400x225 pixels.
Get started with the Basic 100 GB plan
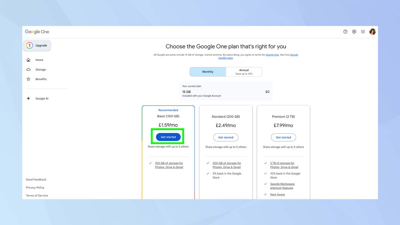[168, 137]
